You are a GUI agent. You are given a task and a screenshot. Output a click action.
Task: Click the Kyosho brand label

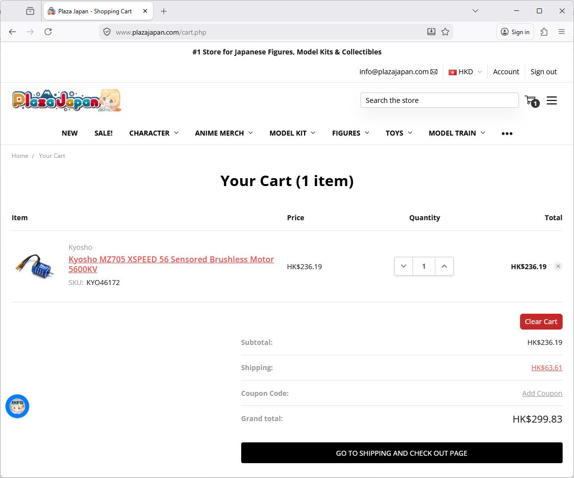click(x=80, y=247)
